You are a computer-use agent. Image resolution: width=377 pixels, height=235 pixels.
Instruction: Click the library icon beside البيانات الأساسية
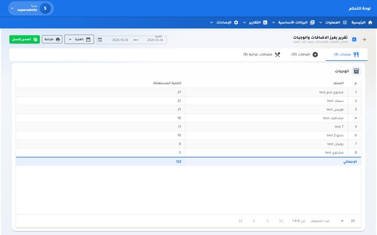click(x=312, y=22)
